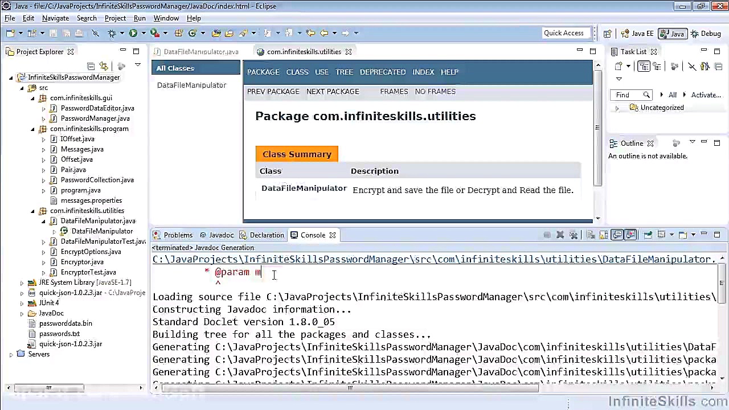729x410 pixels.
Task: Click the New file wizard icon
Action: coord(10,33)
